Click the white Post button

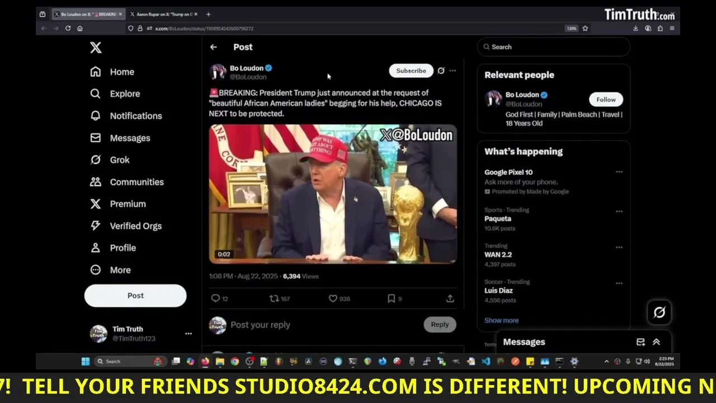(135, 296)
